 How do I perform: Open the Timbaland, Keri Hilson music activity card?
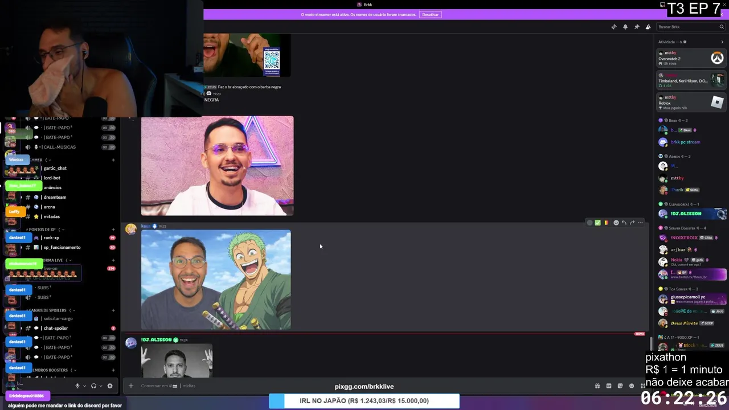tap(691, 79)
